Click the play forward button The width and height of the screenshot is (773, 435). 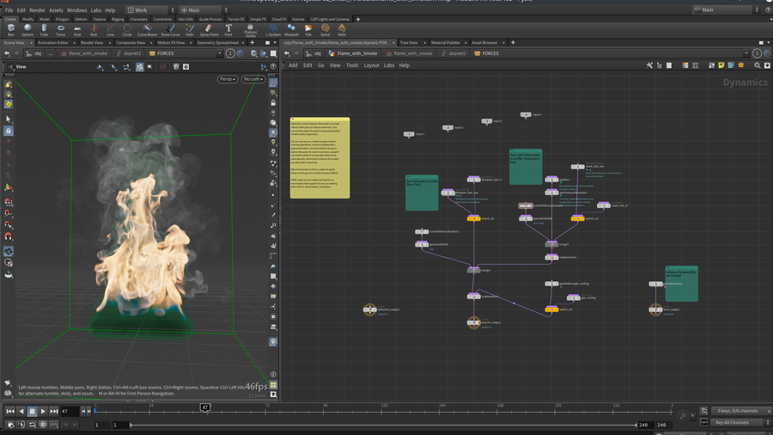coord(43,411)
